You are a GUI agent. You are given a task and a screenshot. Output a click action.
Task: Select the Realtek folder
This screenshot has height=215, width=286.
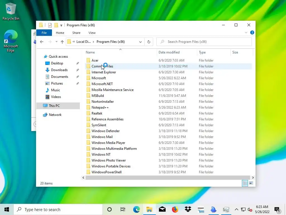97,113
